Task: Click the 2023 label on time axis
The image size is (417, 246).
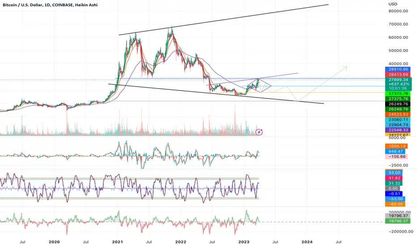Action: pyautogui.click(x=244, y=242)
